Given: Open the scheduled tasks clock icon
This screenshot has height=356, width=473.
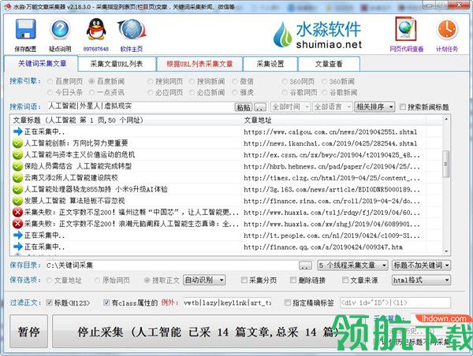Looking at the screenshot, I should [447, 30].
